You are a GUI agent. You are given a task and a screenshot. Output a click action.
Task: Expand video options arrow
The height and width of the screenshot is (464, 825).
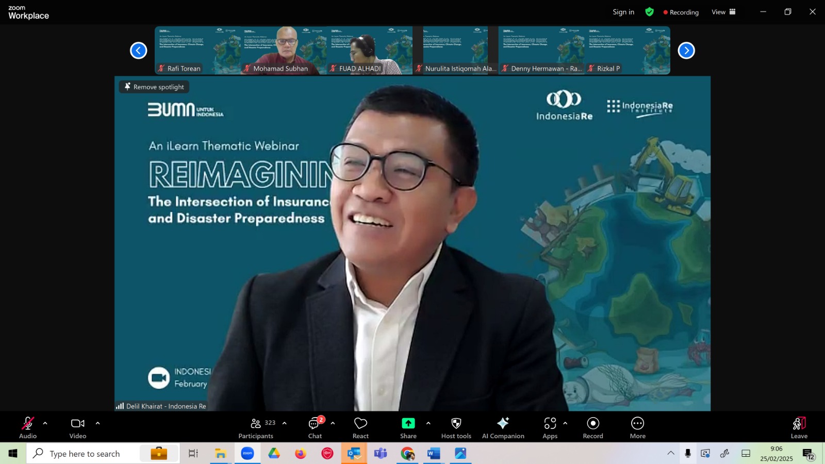97,423
